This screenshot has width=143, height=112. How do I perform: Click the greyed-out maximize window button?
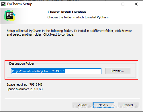pos(123,4)
